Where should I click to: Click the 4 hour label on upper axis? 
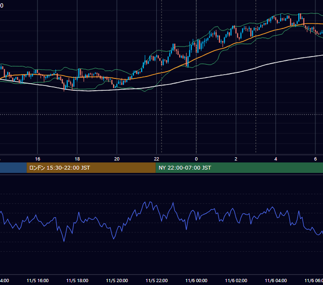275,159
